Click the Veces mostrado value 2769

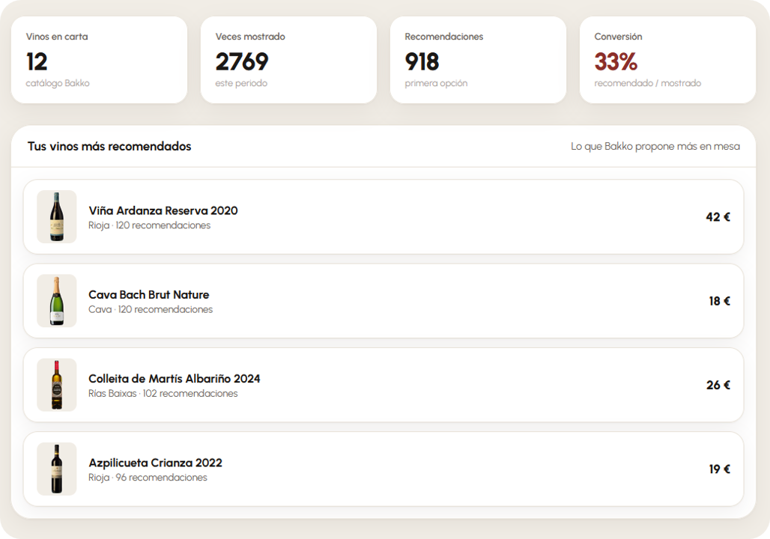pos(242,62)
